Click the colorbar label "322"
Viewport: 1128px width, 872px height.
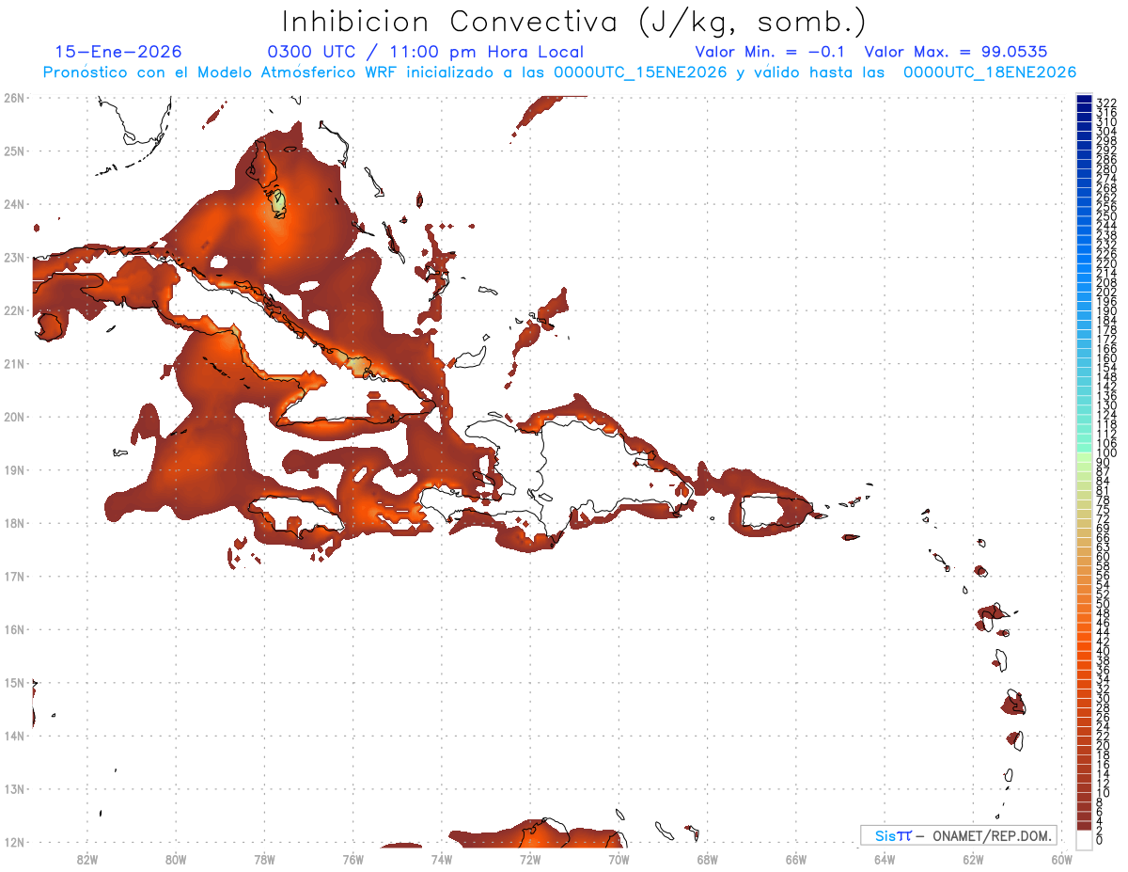click(1106, 103)
